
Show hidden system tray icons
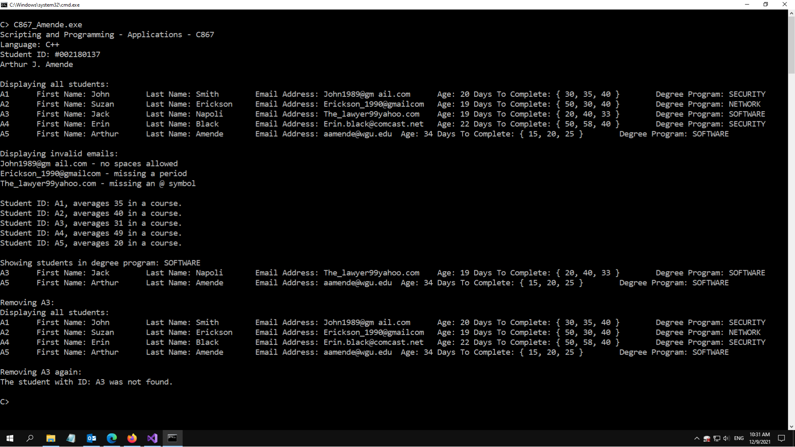click(x=697, y=438)
